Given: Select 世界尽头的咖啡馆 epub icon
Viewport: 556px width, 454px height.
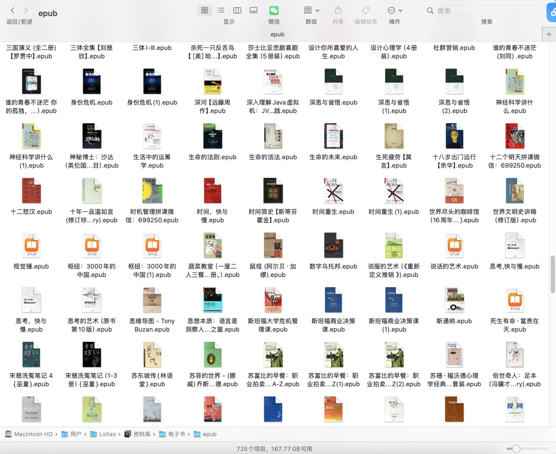Looking at the screenshot, I should pos(455,190).
